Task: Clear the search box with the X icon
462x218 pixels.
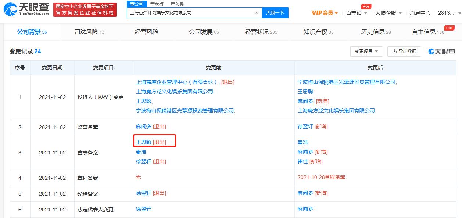Action: tap(257, 12)
